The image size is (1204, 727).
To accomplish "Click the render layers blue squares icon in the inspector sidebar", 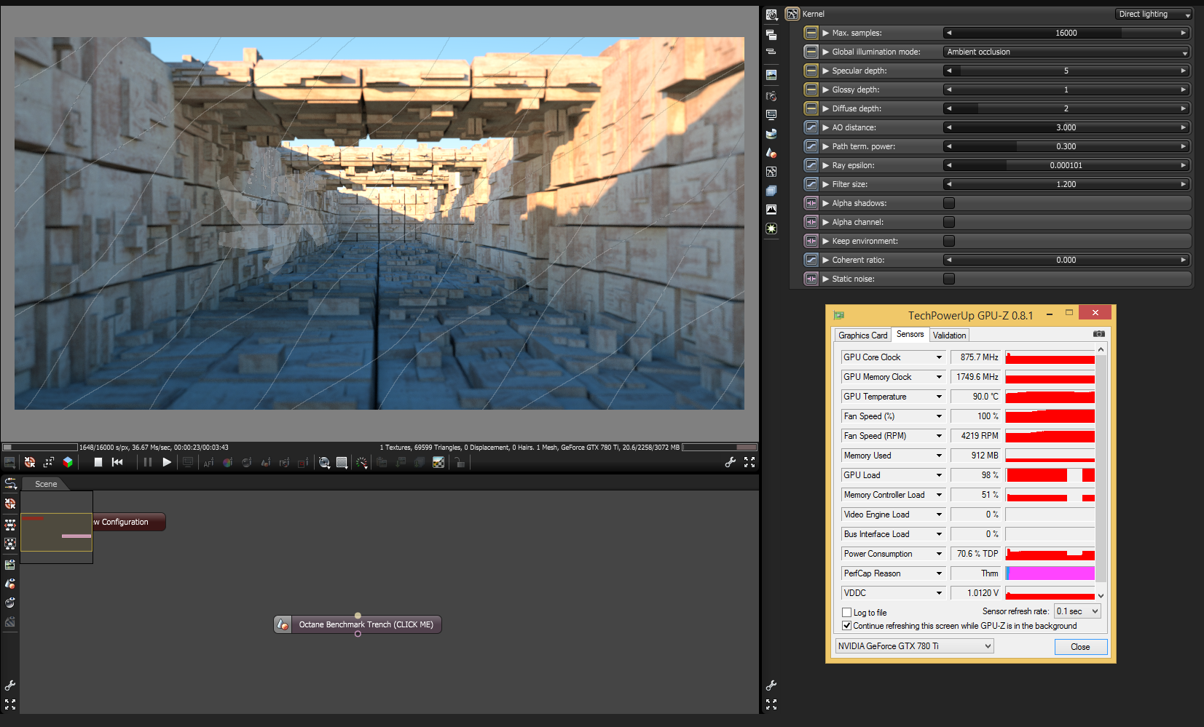I will click(x=771, y=191).
